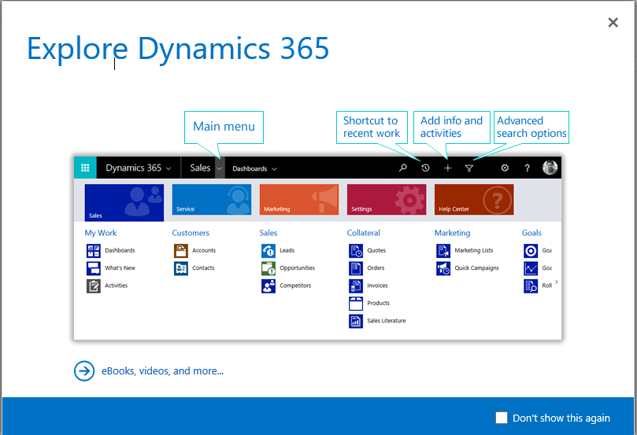Viewport: 637px width, 435px height.
Task: Open the recent work history clock icon
Action: coord(425,168)
